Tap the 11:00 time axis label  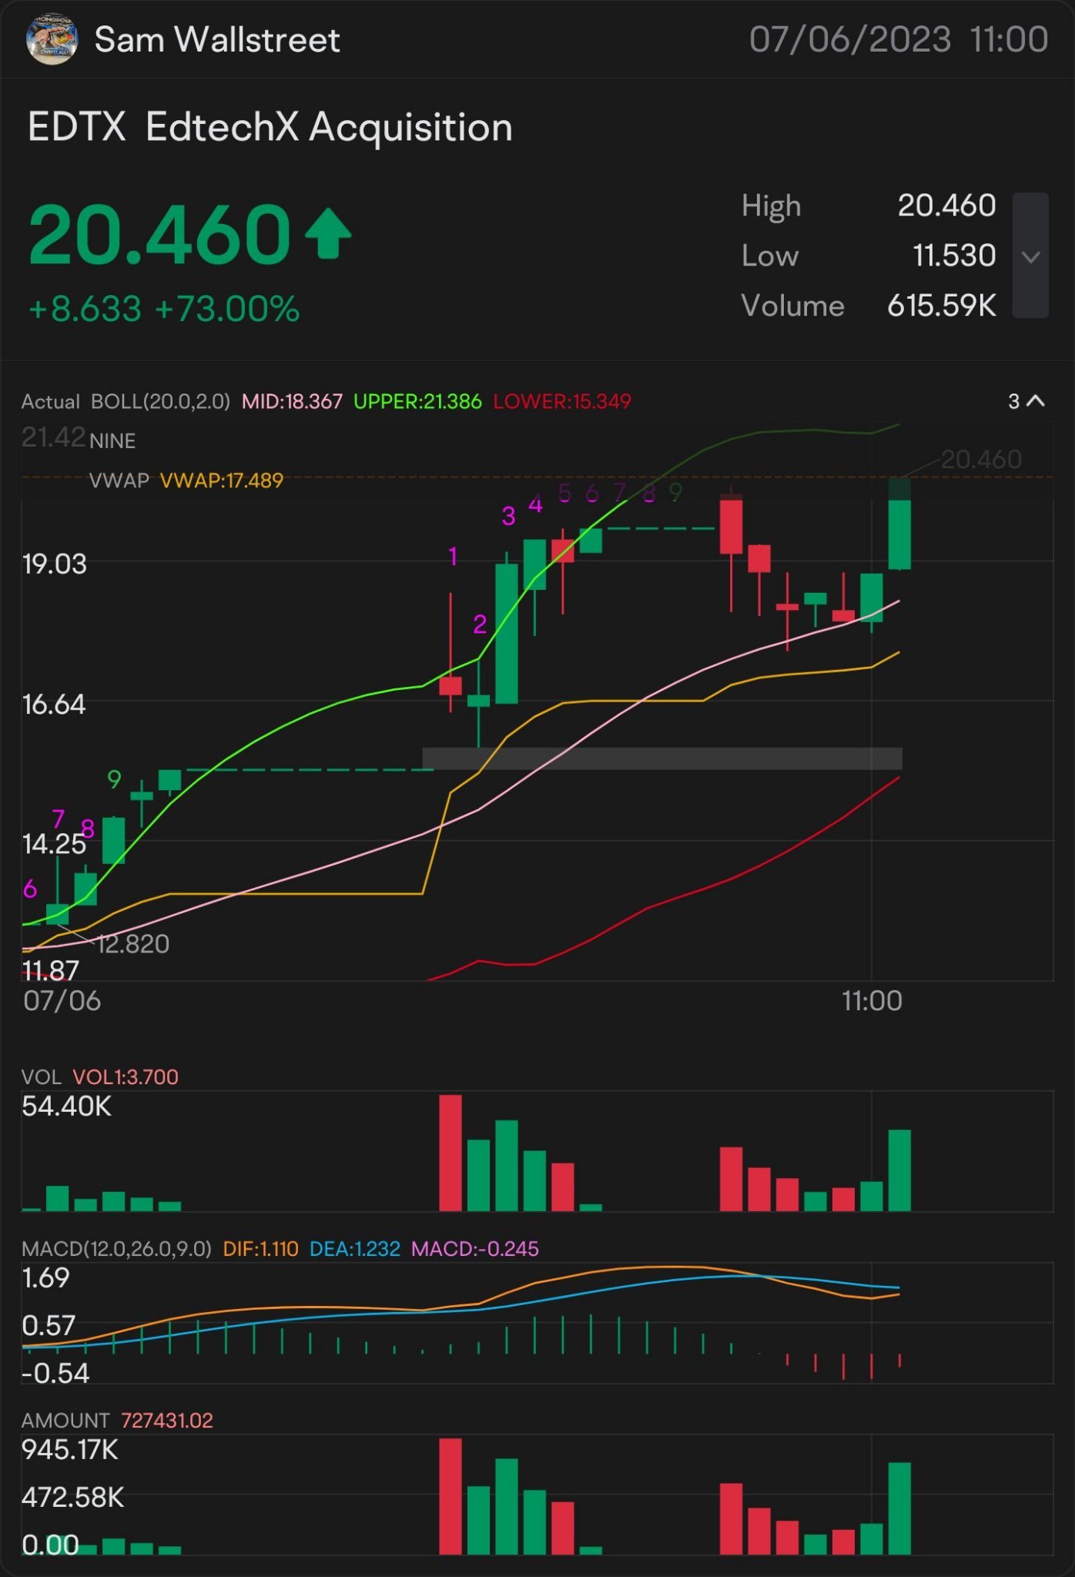coord(872,1001)
